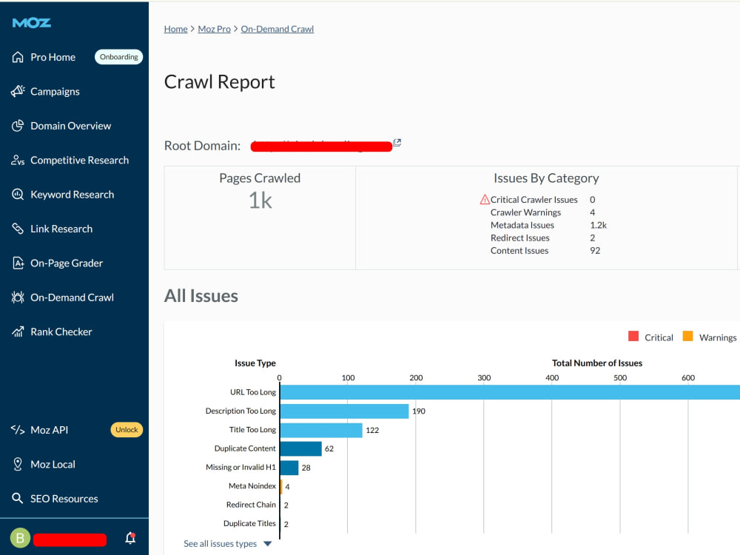Click the Duplicate Content bar
The height and width of the screenshot is (555, 740).
pos(301,449)
